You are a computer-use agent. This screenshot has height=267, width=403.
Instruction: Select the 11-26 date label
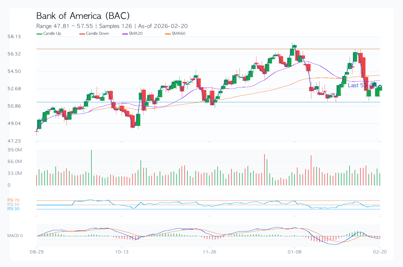(x=210, y=252)
